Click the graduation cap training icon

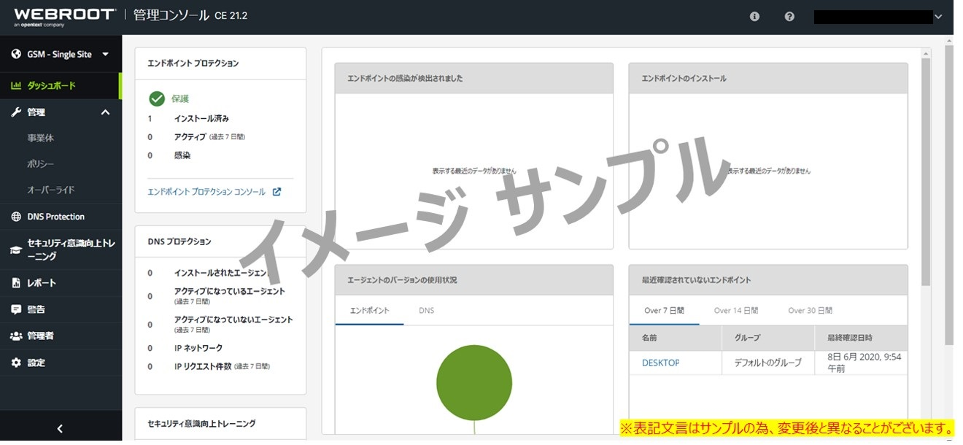click(16, 250)
